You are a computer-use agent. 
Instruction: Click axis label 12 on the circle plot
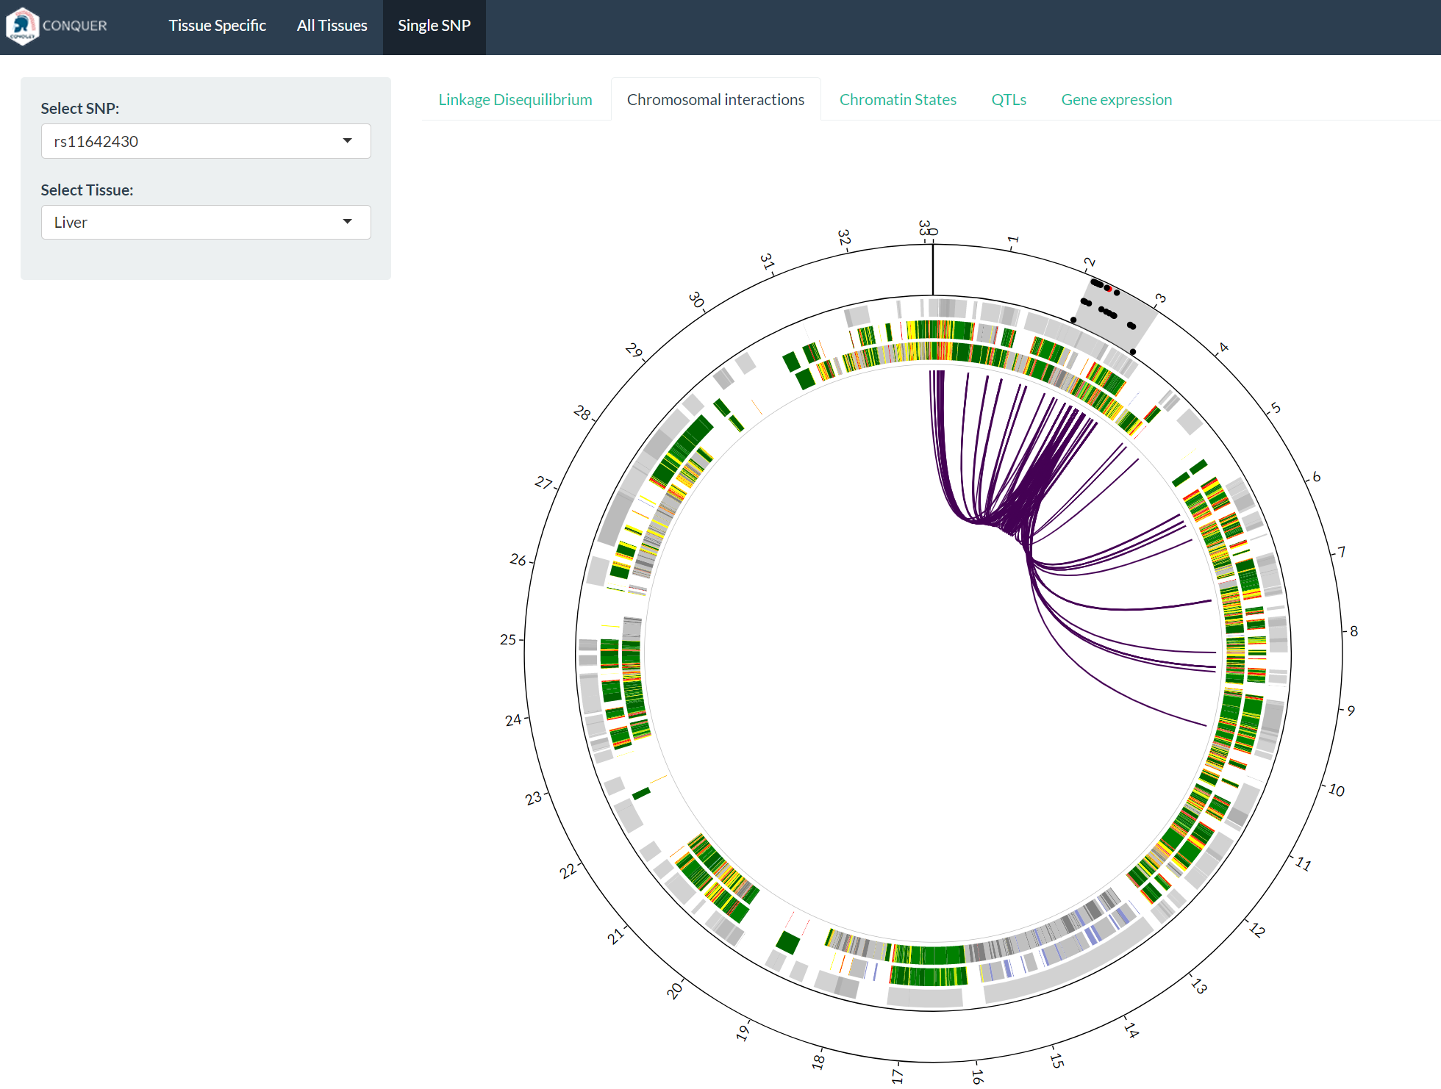(1257, 930)
